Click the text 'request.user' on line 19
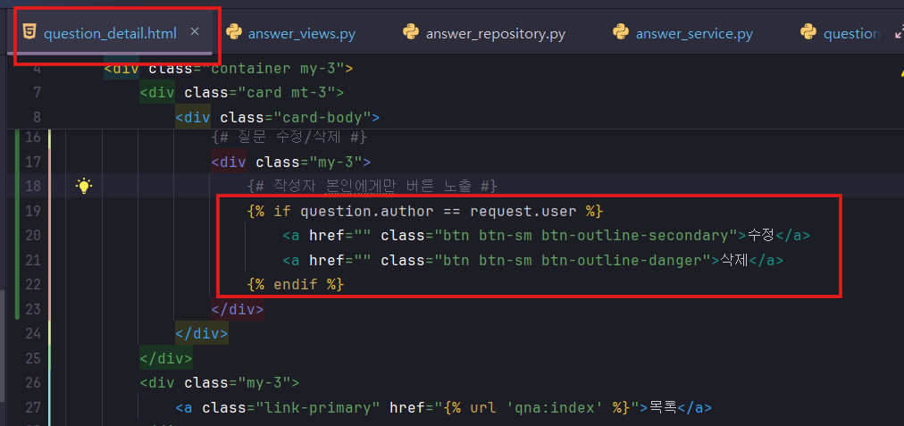This screenshot has height=426, width=904. pos(523,211)
